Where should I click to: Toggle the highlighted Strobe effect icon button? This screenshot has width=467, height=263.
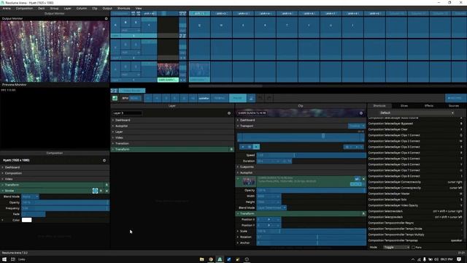click(95, 191)
